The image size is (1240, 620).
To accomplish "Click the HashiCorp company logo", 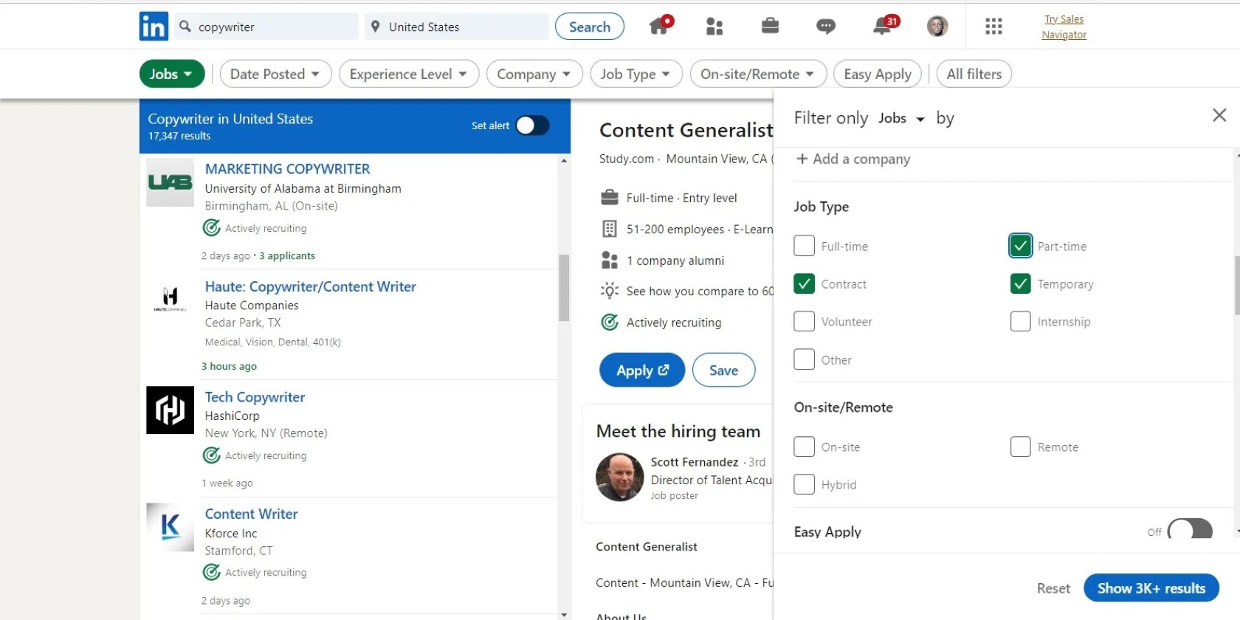I will tap(170, 410).
